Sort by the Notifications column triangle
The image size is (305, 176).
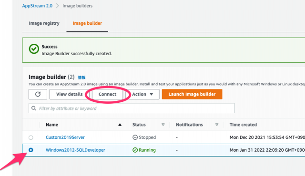coord(217,125)
